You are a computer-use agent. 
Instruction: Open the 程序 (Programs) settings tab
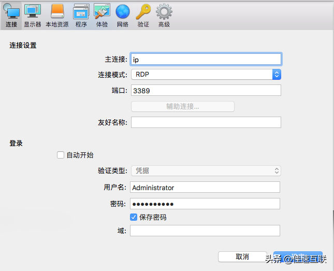[x=81, y=16]
